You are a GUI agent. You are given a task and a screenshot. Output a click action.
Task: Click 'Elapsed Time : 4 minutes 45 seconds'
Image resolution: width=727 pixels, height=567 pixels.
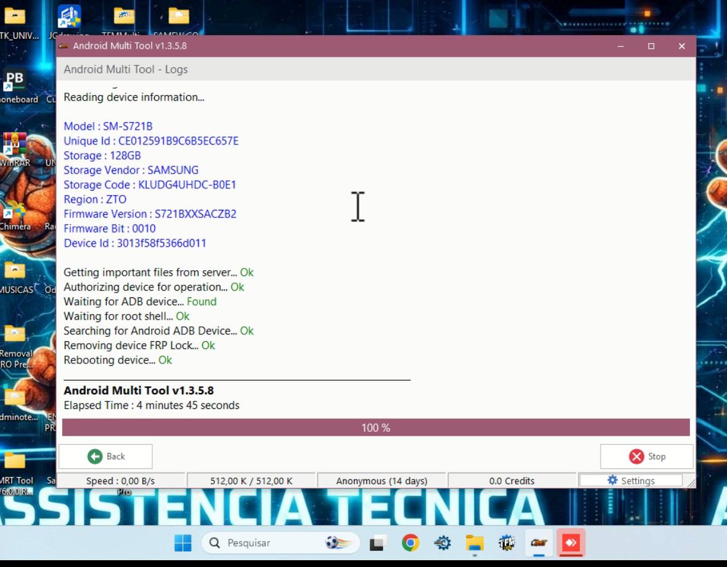152,405
